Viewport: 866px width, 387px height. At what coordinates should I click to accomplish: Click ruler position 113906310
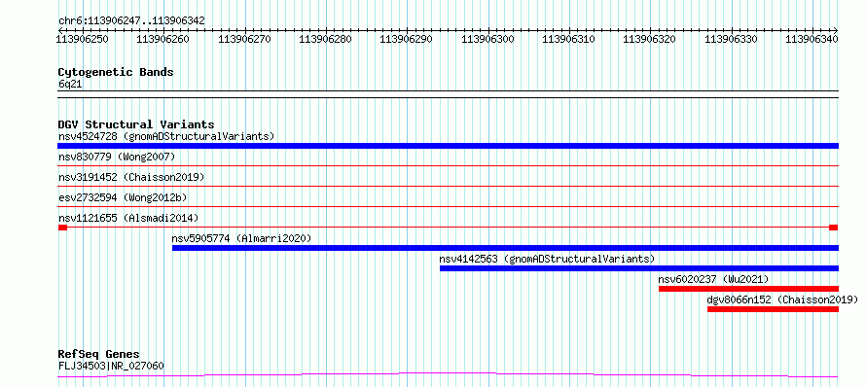tap(569, 39)
